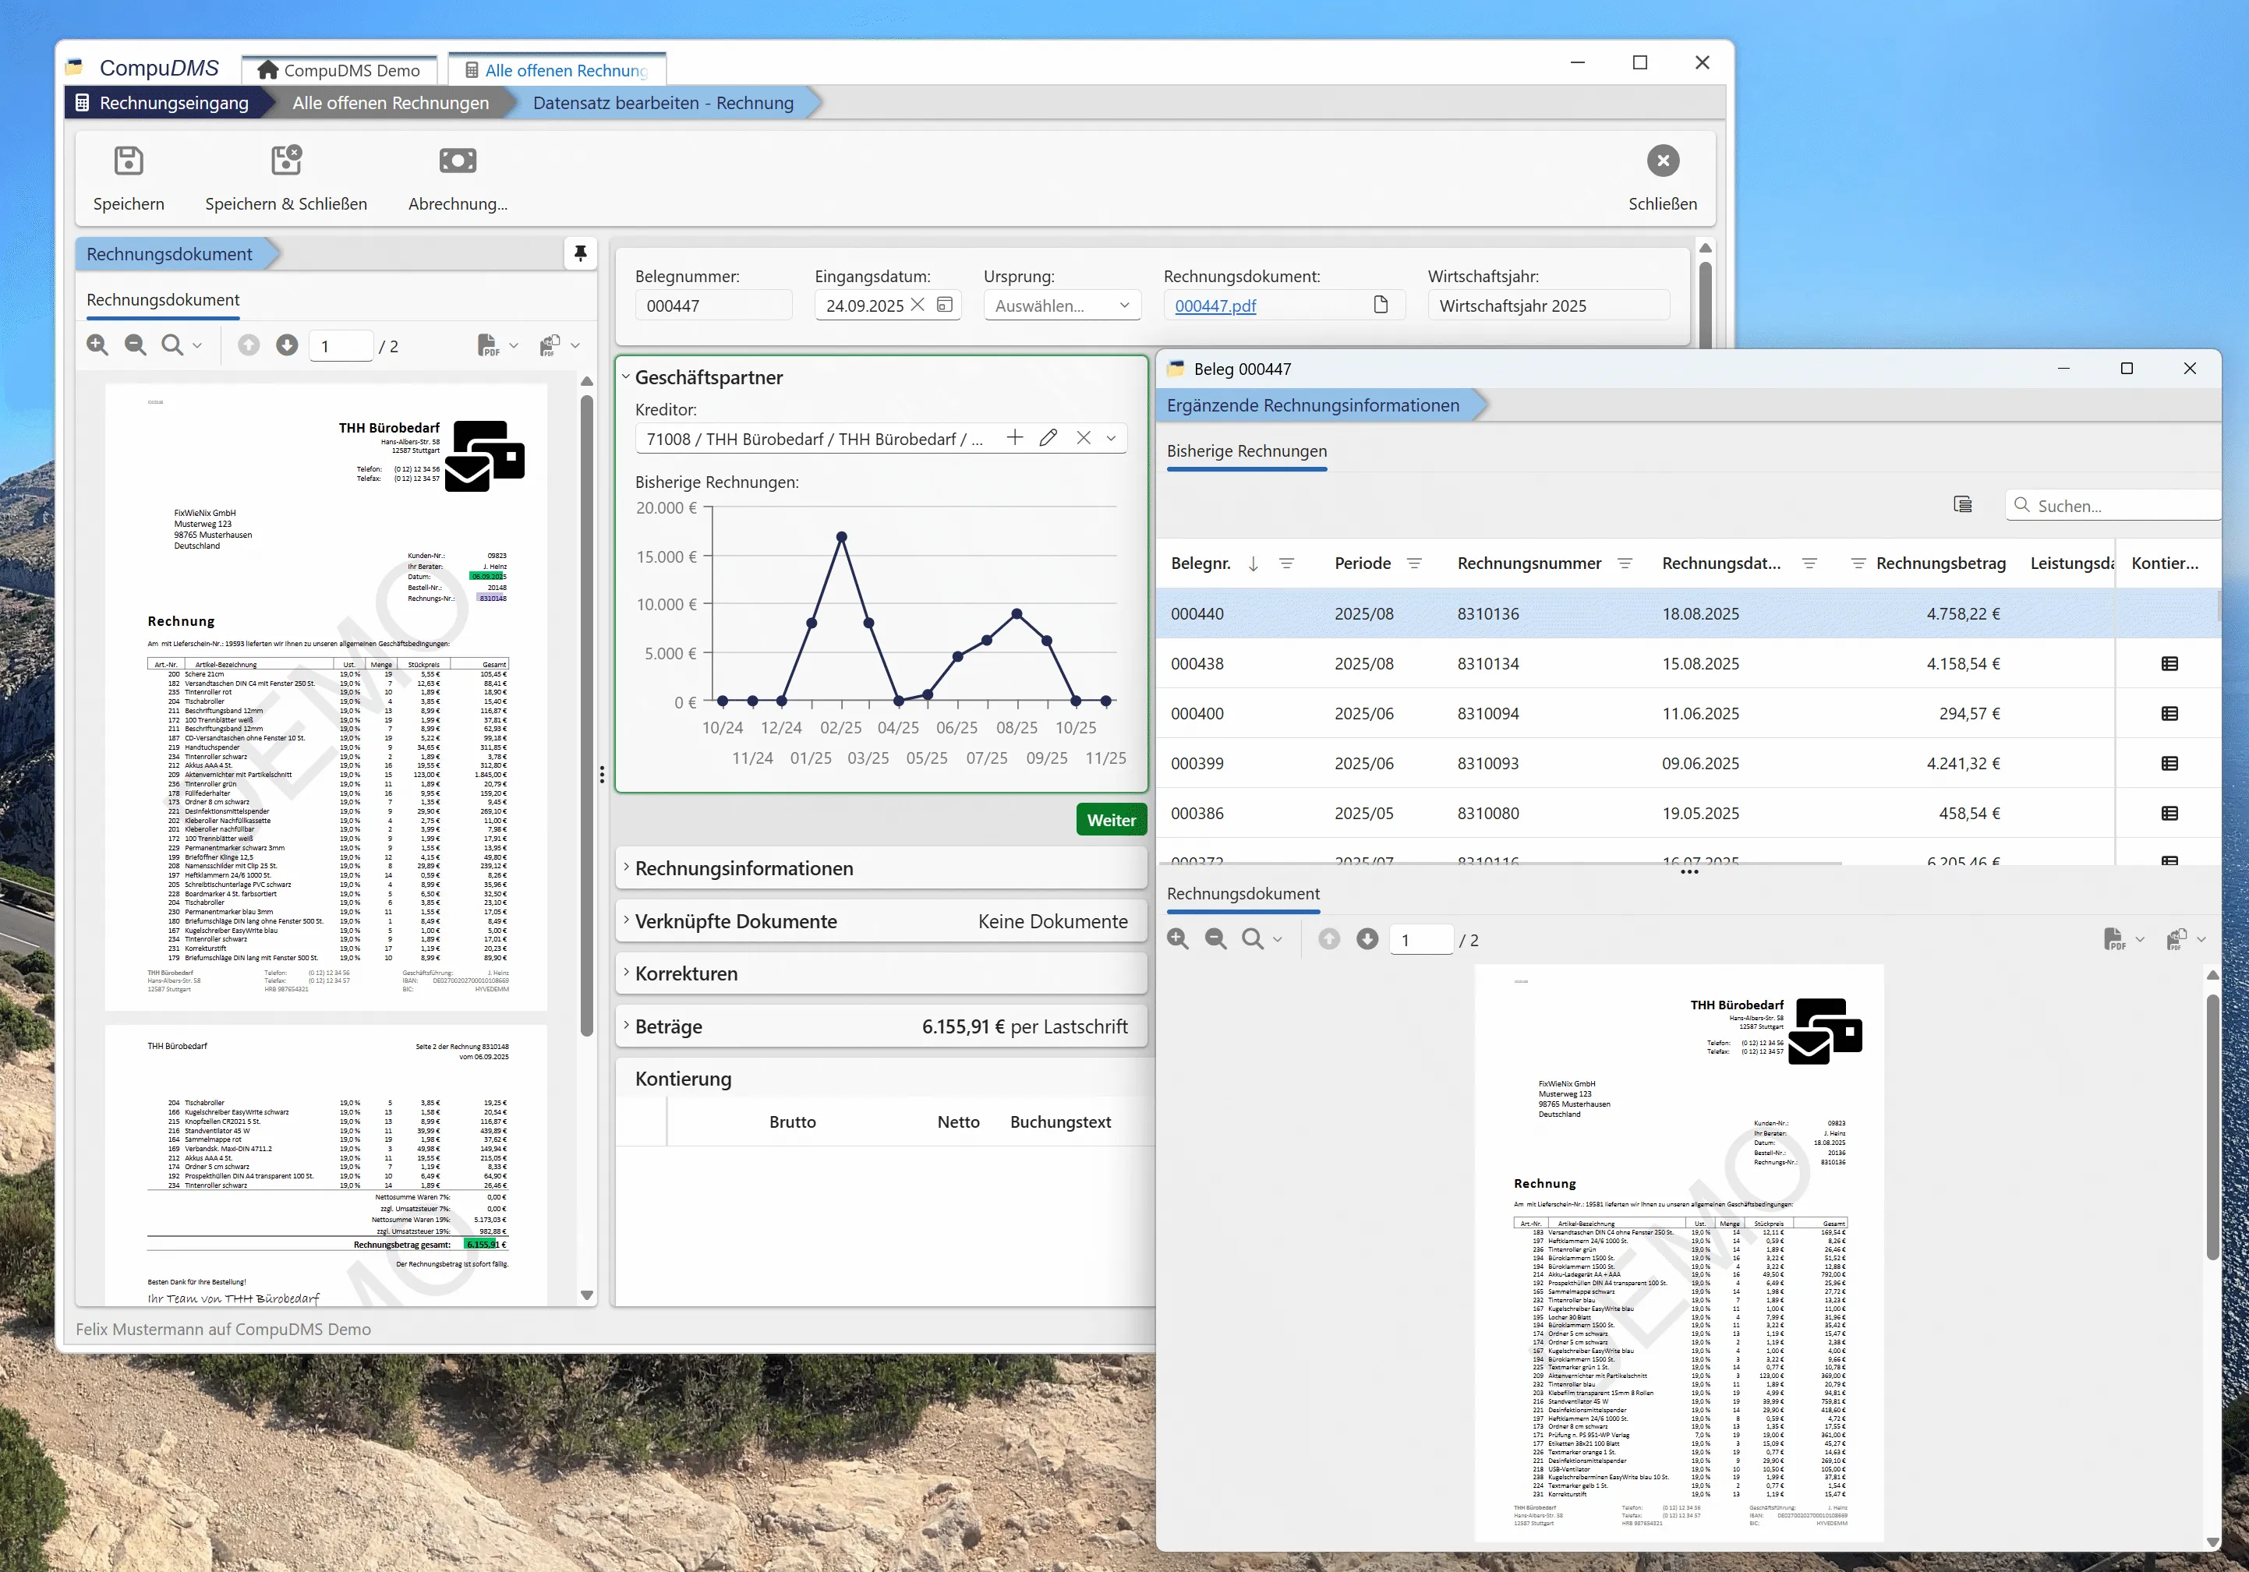Viewport: 2249px width, 1572px height.
Task: Edit the Kreditor via the pencil icon
Action: (x=1048, y=438)
